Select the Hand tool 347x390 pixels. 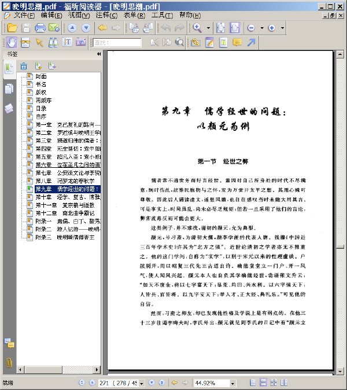coord(12,42)
